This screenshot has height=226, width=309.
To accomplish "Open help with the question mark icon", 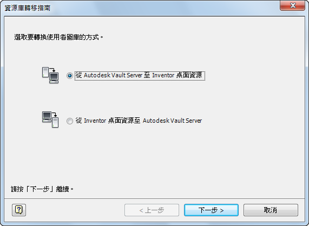I will click(x=19, y=210).
